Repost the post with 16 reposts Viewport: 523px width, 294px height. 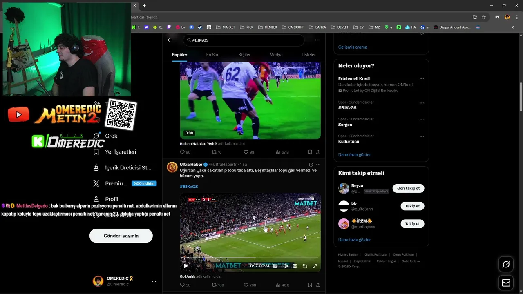(x=217, y=152)
